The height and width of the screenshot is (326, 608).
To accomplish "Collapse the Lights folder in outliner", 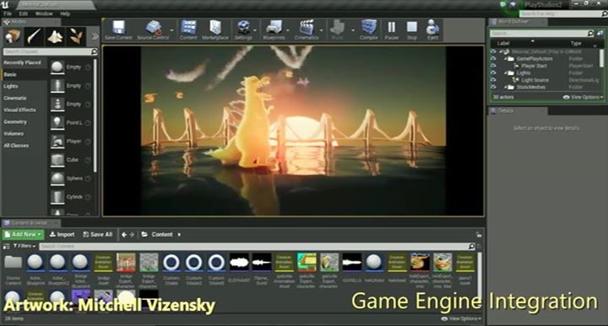I will point(506,72).
